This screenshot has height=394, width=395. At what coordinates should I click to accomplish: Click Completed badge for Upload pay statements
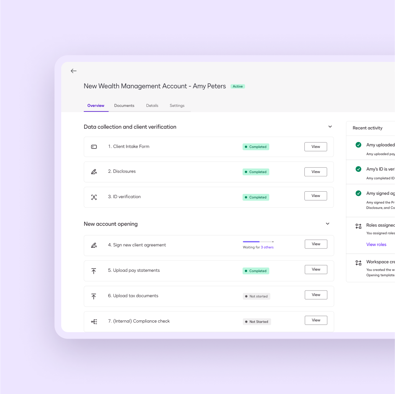pos(256,271)
